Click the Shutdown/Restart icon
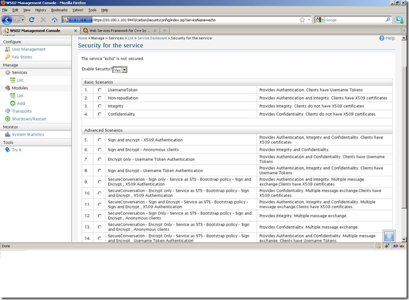 point(8,119)
